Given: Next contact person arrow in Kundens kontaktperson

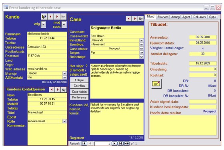Looking at the screenshot, I should [58, 90].
